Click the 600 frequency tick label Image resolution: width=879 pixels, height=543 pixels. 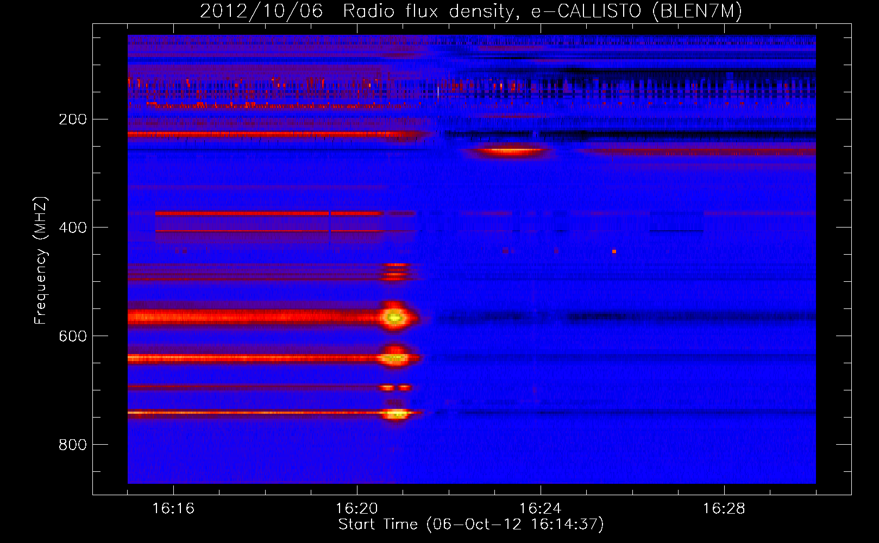(x=73, y=336)
